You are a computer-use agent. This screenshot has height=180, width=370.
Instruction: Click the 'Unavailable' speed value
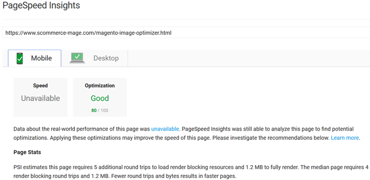pyautogui.click(x=40, y=98)
